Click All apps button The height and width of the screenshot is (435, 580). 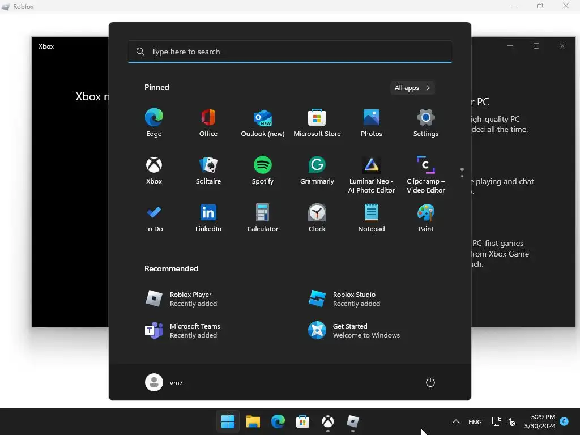click(412, 88)
